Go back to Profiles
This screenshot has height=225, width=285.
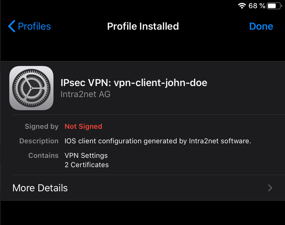click(29, 26)
